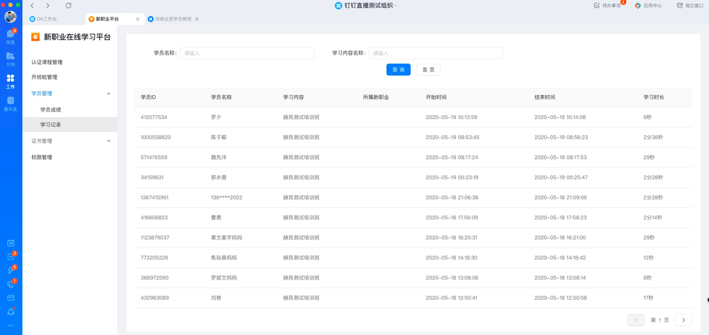Screen dimensions: 709x335
Task: Open 应用中心 (App Center)
Action: point(648,6)
